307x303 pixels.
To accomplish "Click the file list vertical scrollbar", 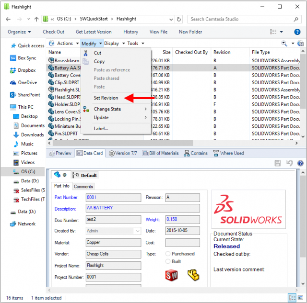I will click(303, 81).
